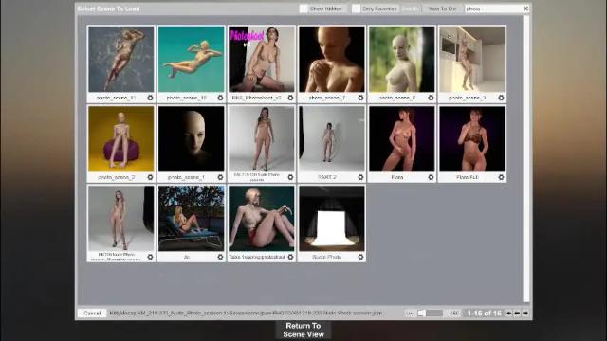607x341 pixels.
Task: Open options gear for photo_scene_6
Action: [x=431, y=98]
